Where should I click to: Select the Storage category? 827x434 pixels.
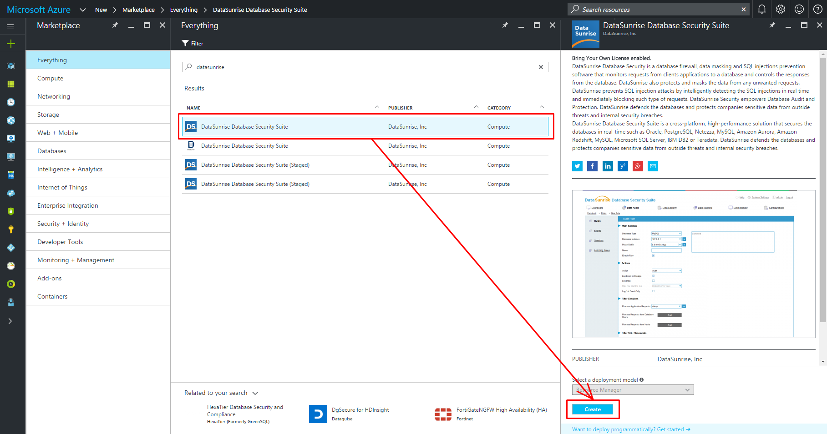[98, 115]
